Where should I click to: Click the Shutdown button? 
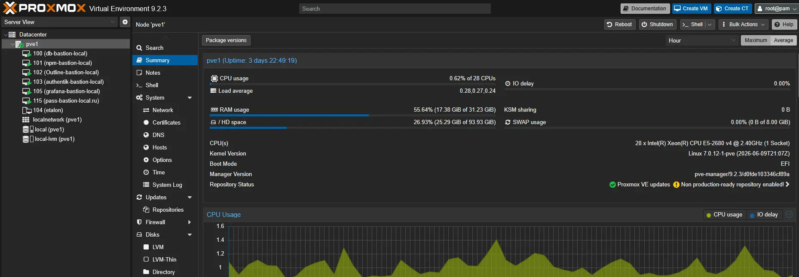tap(658, 24)
